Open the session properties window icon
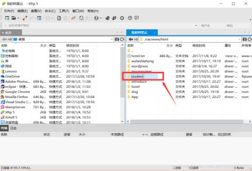This screenshot has width=252, height=171. [39, 18]
